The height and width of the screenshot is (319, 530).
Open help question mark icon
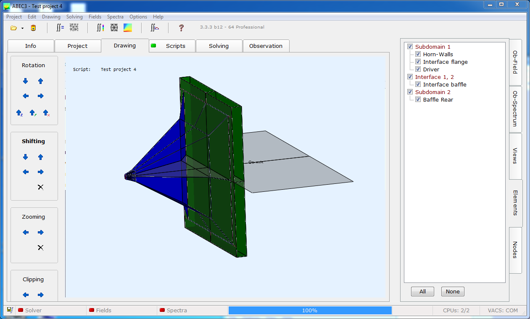[x=182, y=28]
